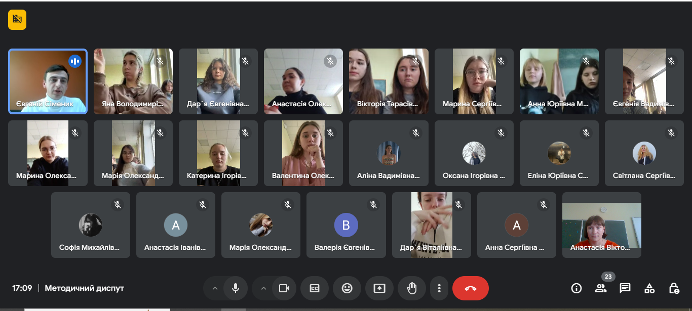The height and width of the screenshot is (311, 692).
Task: Open the more options three-dot menu
Action: point(439,288)
